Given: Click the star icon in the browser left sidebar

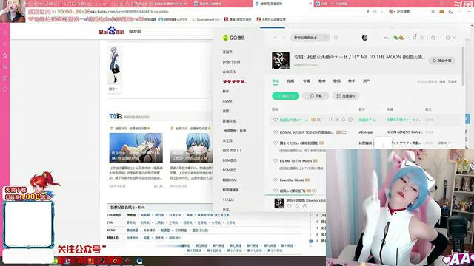Looking at the screenshot, I should (5, 55).
